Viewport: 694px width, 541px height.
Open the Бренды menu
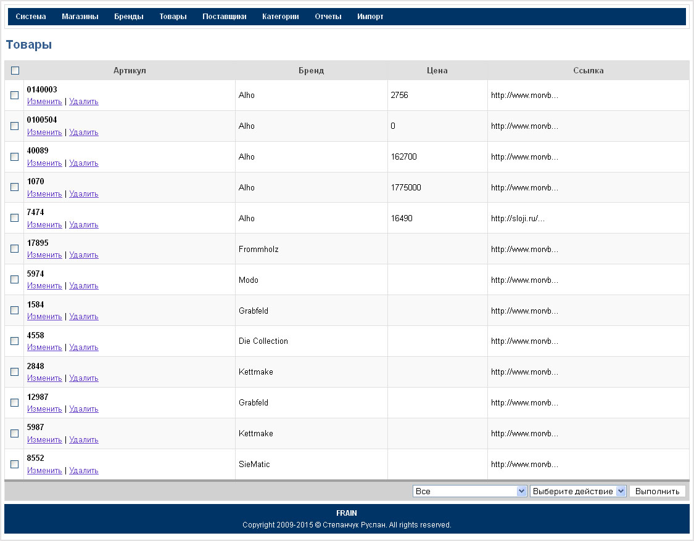tap(129, 17)
